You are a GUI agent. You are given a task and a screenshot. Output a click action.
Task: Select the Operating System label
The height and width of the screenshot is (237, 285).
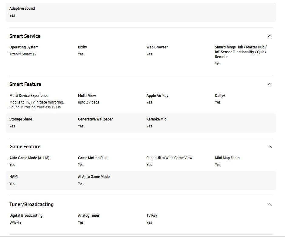[24, 47]
